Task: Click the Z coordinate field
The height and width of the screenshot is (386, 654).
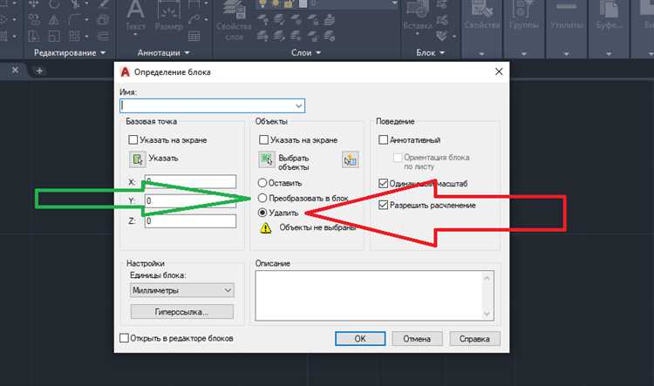Action: click(x=190, y=221)
